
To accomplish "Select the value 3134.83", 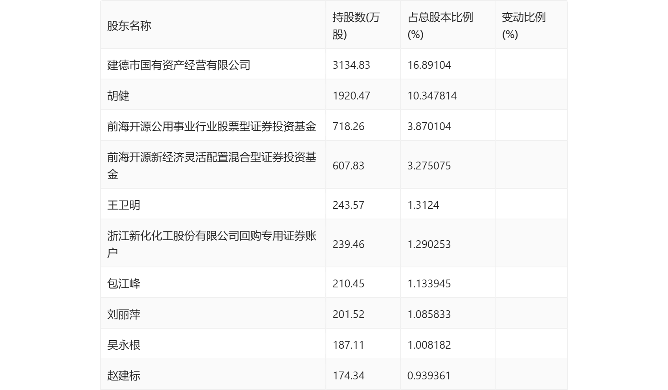I will tap(351, 65).
